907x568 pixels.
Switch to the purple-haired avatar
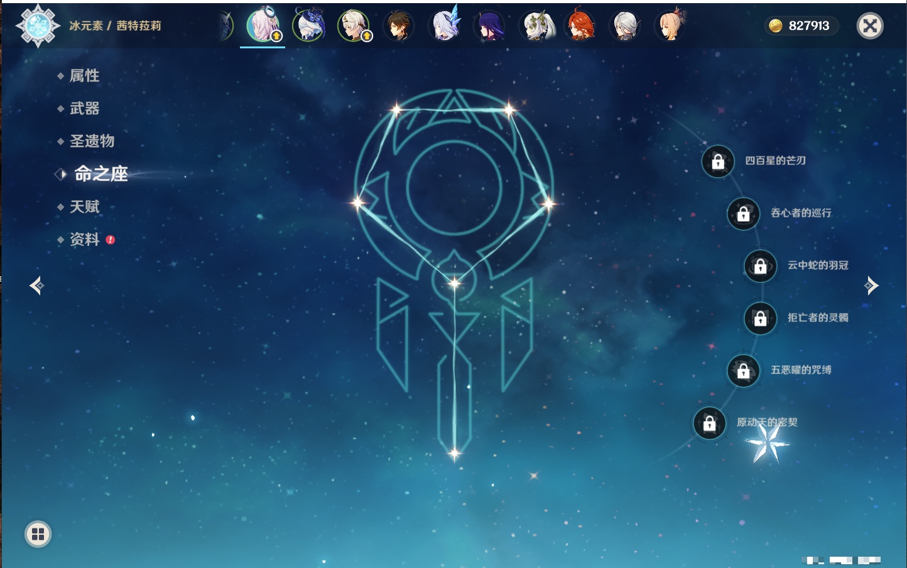(x=489, y=26)
